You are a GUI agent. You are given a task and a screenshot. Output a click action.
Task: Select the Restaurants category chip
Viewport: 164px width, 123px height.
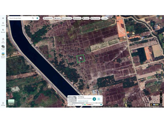48,18
